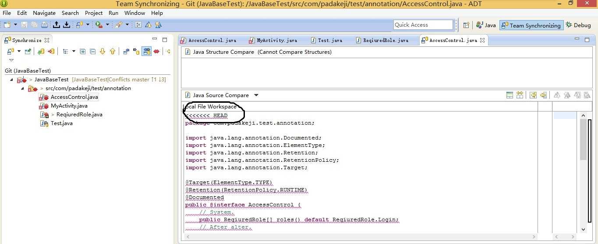Click Switch Compare Viewer icon
This screenshot has height=244, width=598.
510,95
